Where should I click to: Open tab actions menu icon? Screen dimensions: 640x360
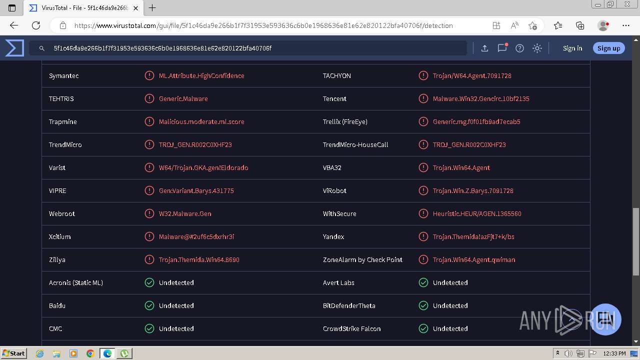[12, 8]
